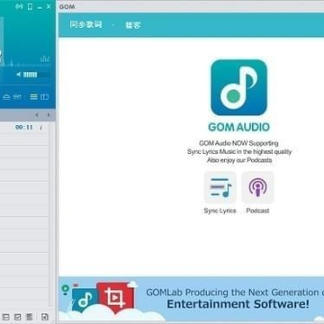Adjust the volume level bar
This screenshot has height=324, width=324.
pyautogui.click(x=36, y=75)
